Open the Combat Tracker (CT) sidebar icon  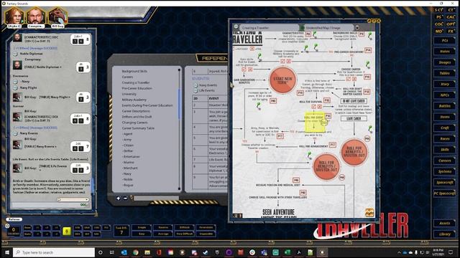click(451, 10)
